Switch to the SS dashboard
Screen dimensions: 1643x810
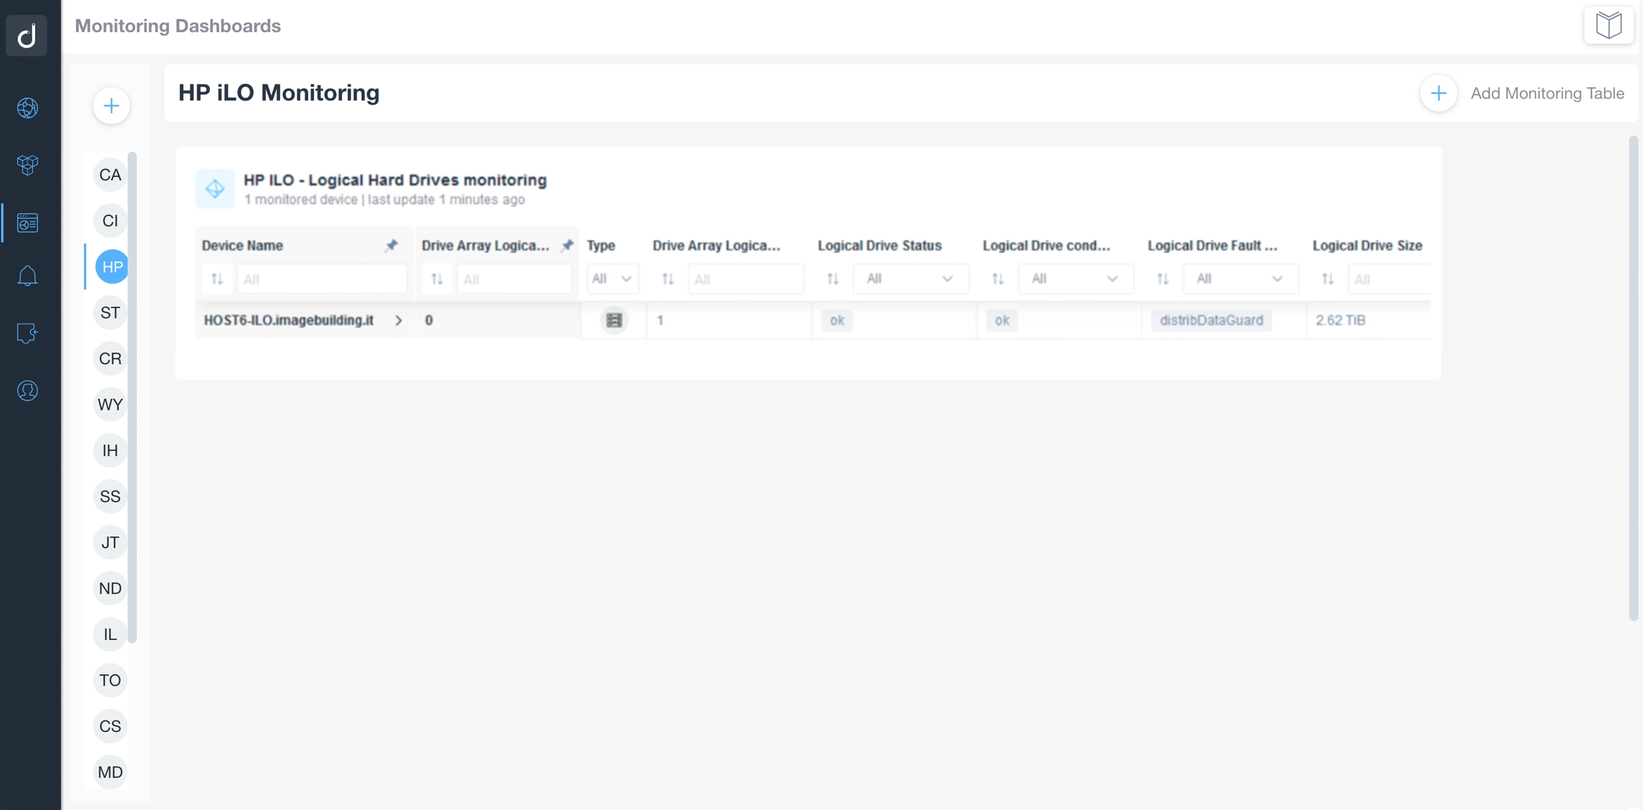tap(110, 497)
